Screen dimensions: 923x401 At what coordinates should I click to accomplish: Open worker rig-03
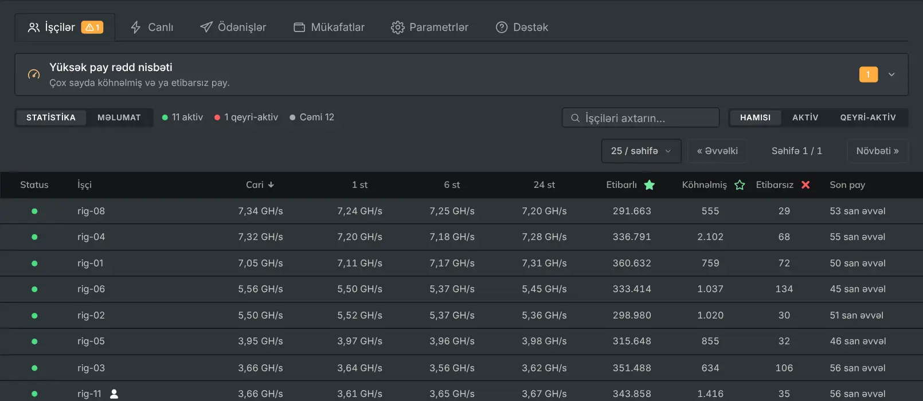pos(91,368)
